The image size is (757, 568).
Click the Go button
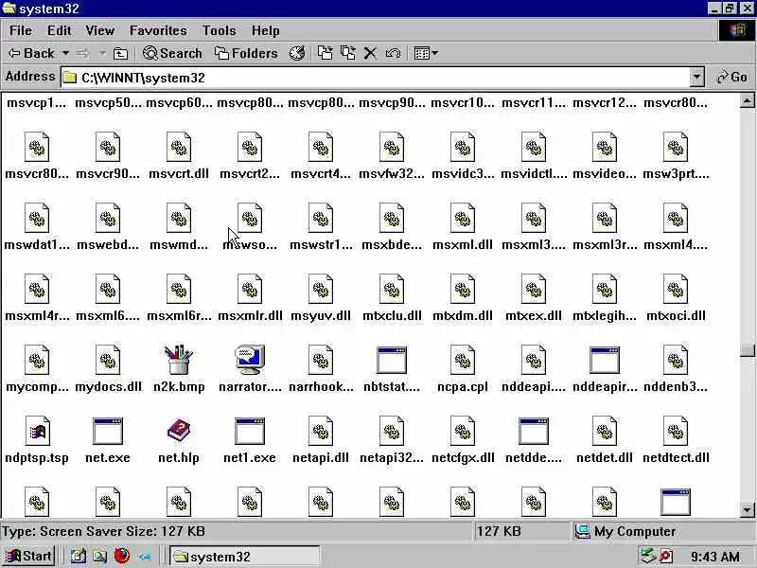(731, 78)
